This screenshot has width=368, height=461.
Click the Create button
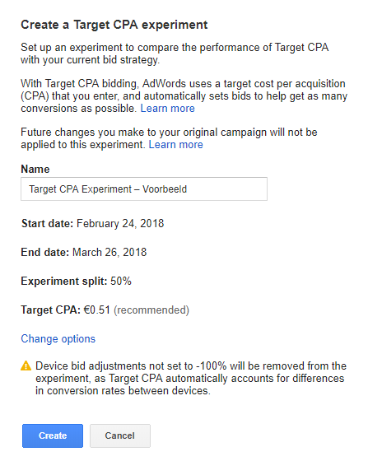click(53, 435)
